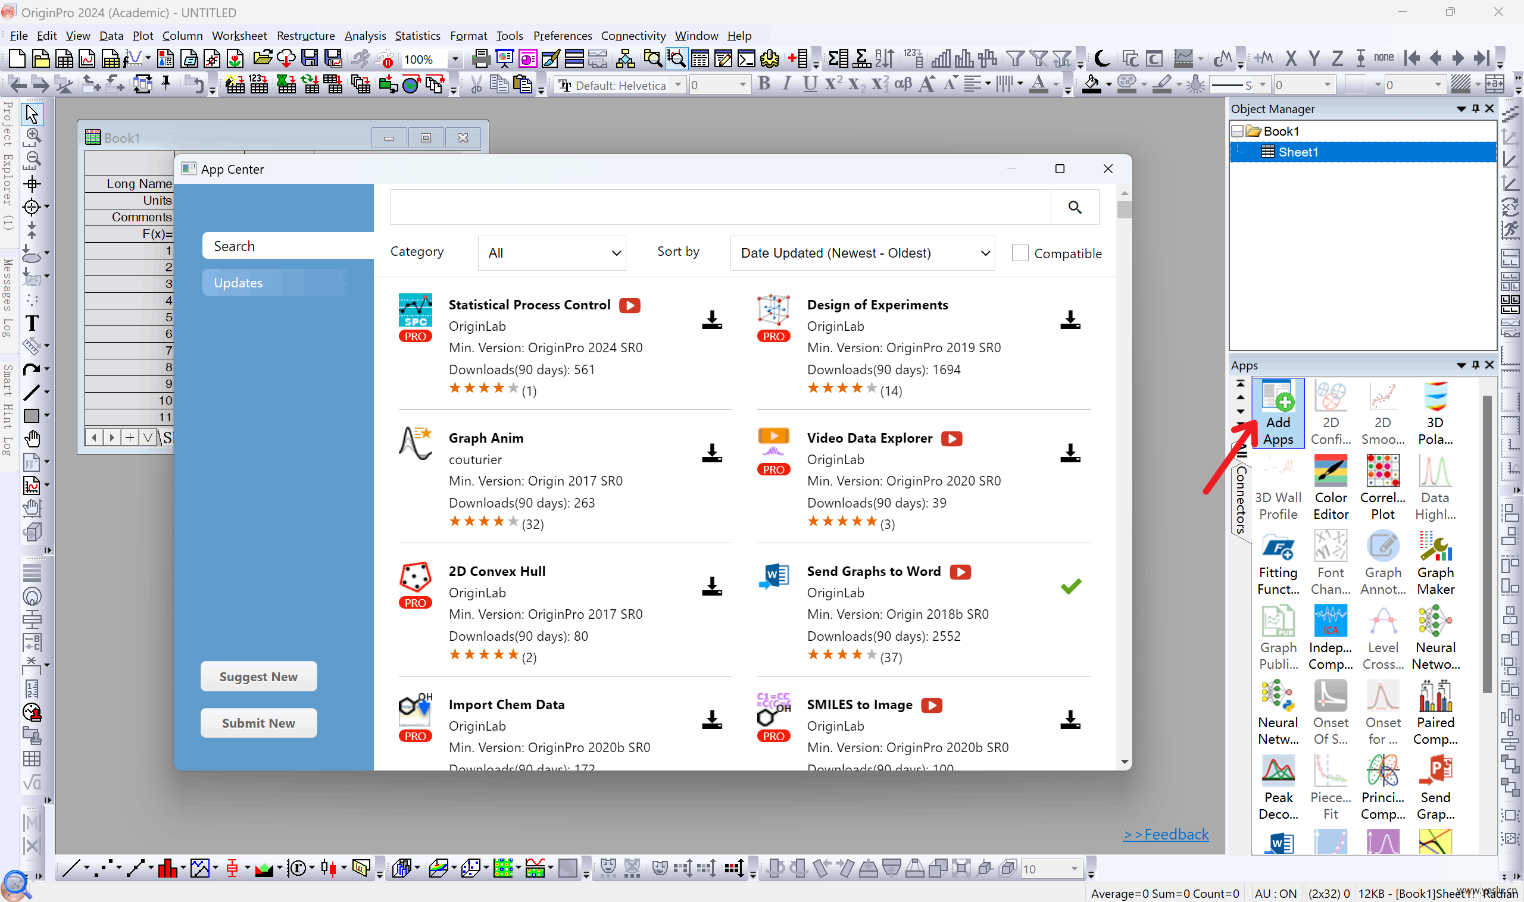1524x902 pixels.
Task: Click the App Center vertical scrollbar thumb
Action: 1124,209
